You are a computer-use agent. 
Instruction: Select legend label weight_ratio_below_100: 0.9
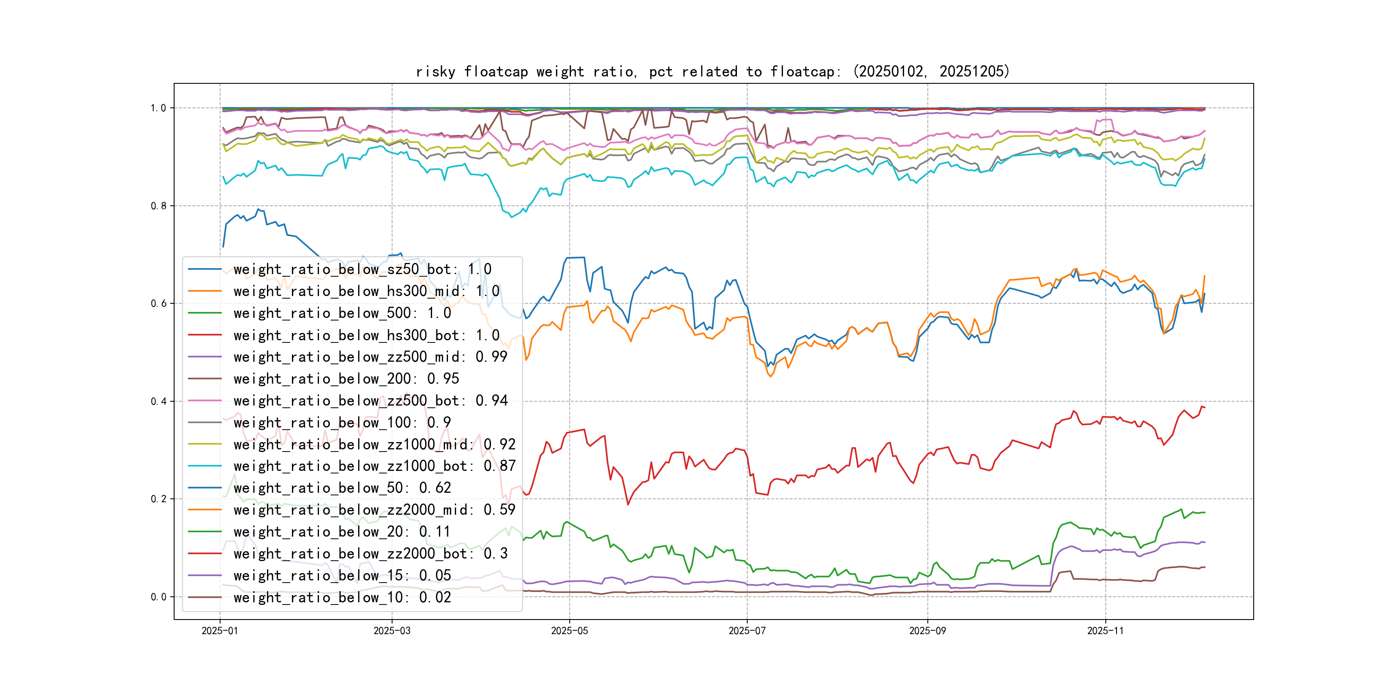pyautogui.click(x=342, y=423)
